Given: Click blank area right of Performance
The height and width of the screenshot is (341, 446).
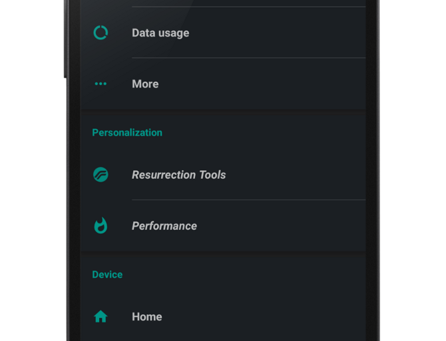Looking at the screenshot, I should [286, 226].
